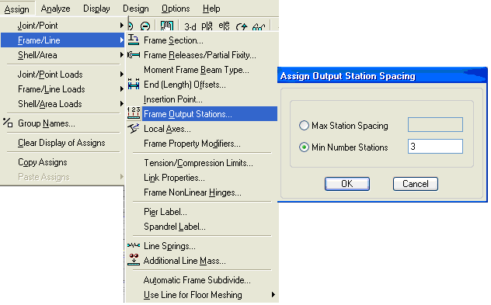Click the Frame Section icon
491x305 pixels.
pos(134,40)
